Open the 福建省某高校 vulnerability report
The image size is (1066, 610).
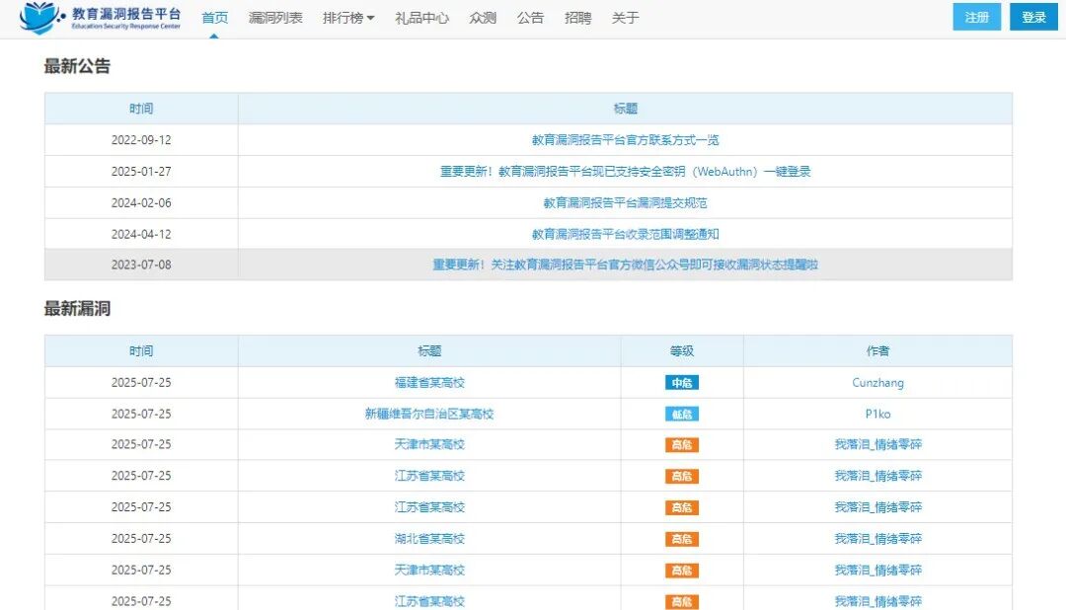(x=430, y=382)
